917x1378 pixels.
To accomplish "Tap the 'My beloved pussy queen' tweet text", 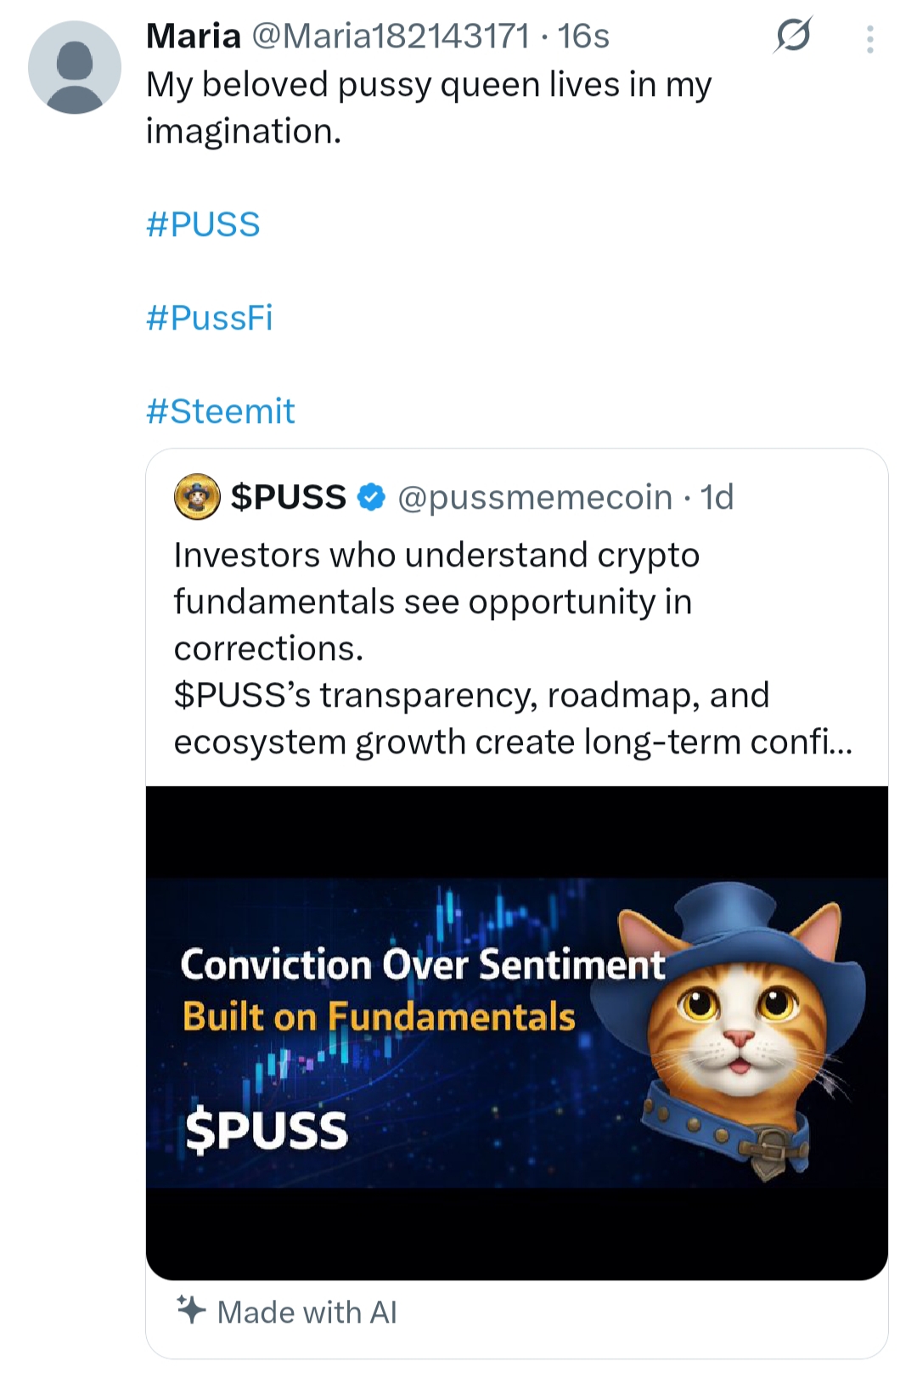I will point(429,108).
